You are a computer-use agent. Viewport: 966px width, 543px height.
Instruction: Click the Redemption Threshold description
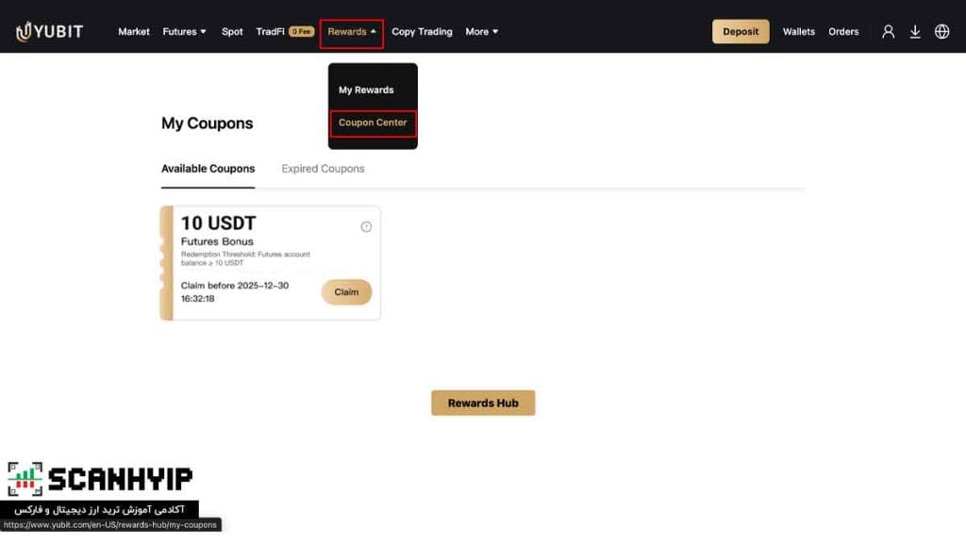tap(245, 258)
